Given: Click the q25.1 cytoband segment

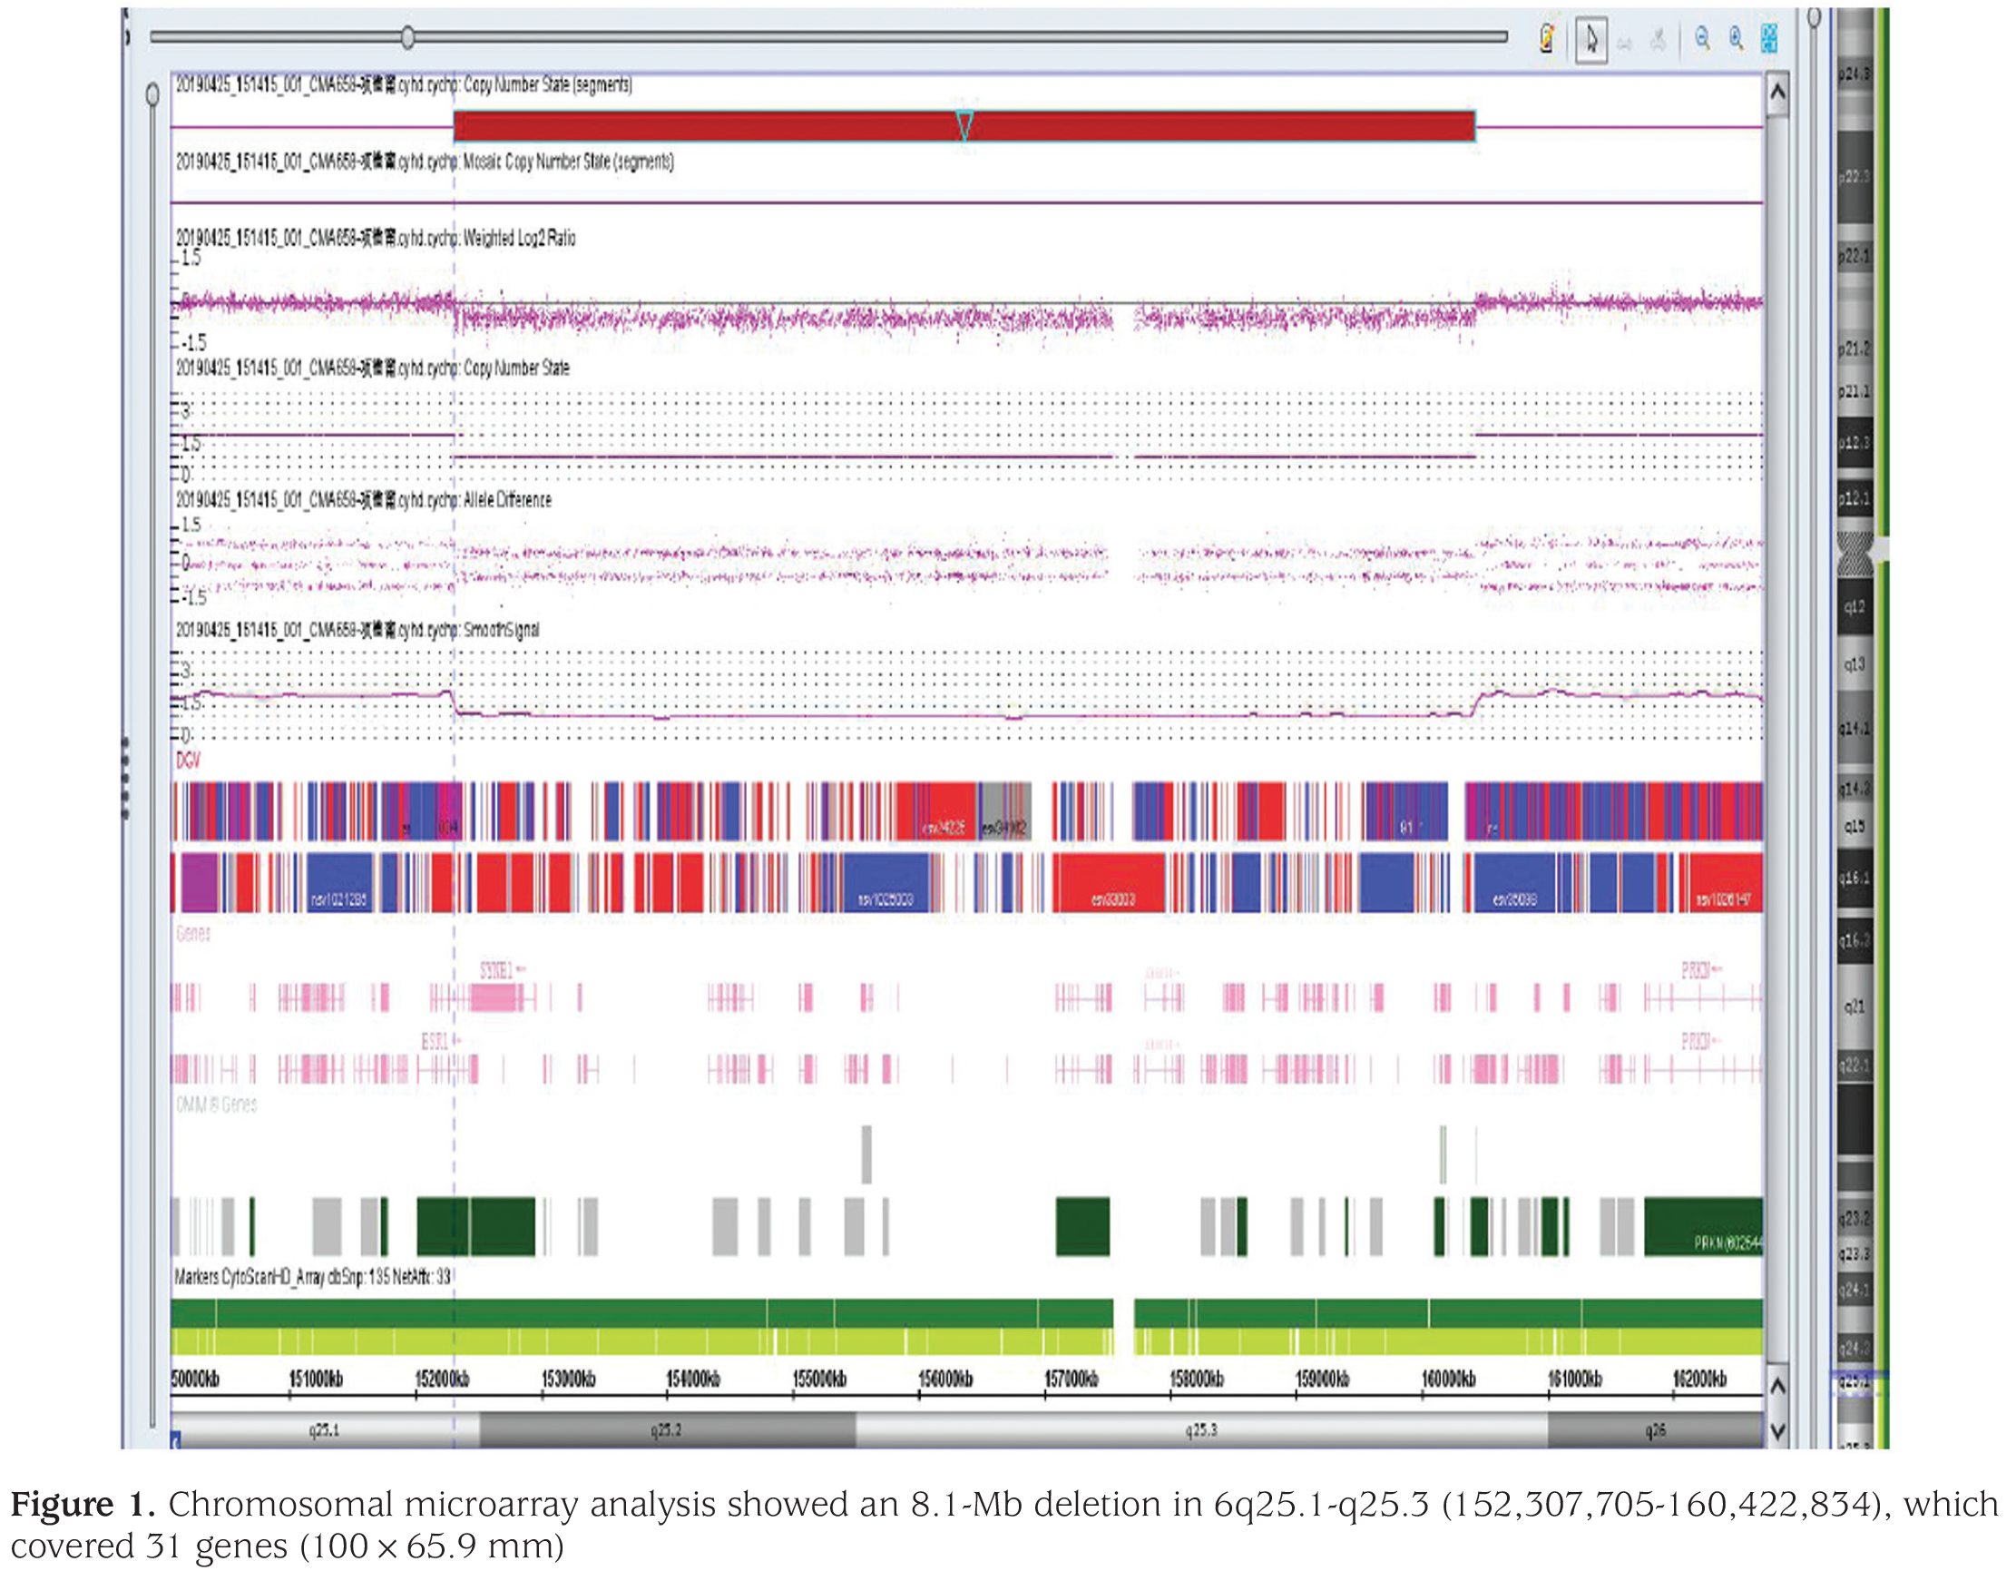Looking at the screenshot, I should [x=325, y=1429].
